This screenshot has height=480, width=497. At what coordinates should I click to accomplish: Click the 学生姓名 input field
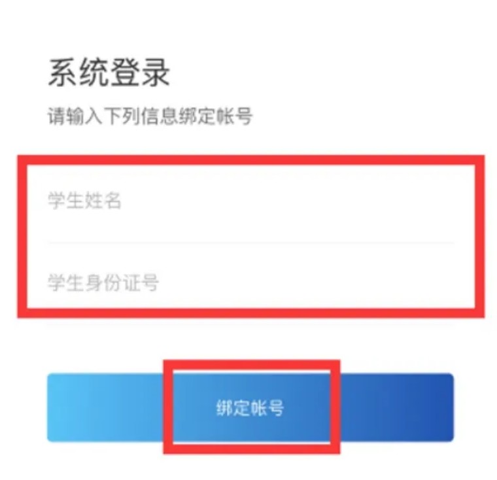click(x=250, y=201)
